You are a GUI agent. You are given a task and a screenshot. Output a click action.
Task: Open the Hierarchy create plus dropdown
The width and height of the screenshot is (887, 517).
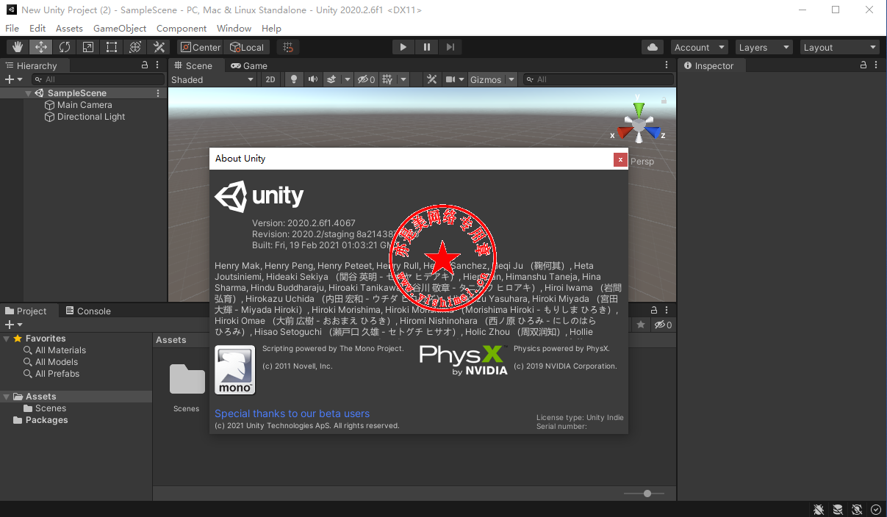coord(13,79)
